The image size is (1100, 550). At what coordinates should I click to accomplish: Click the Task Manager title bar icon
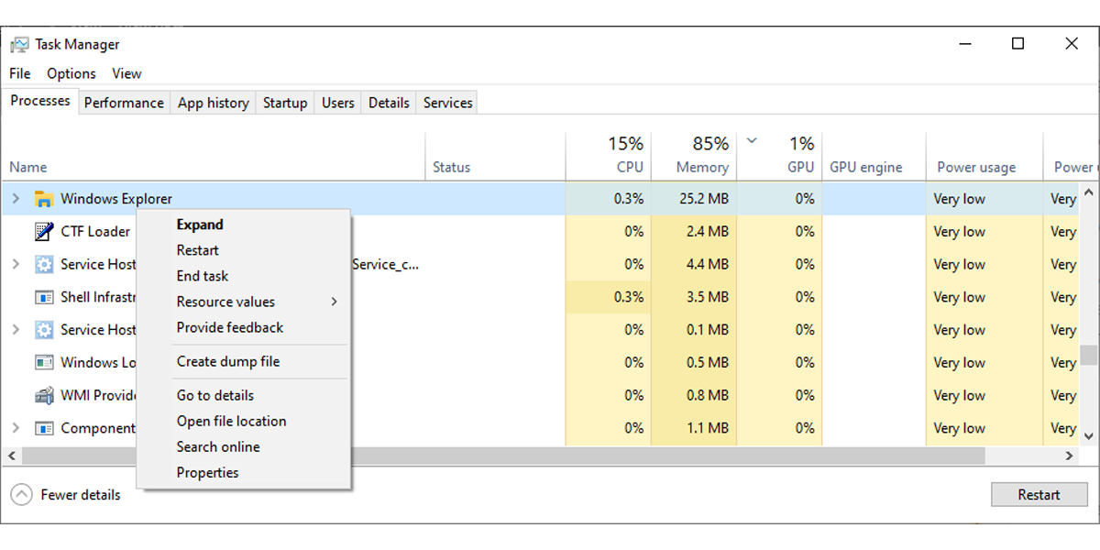(x=19, y=44)
